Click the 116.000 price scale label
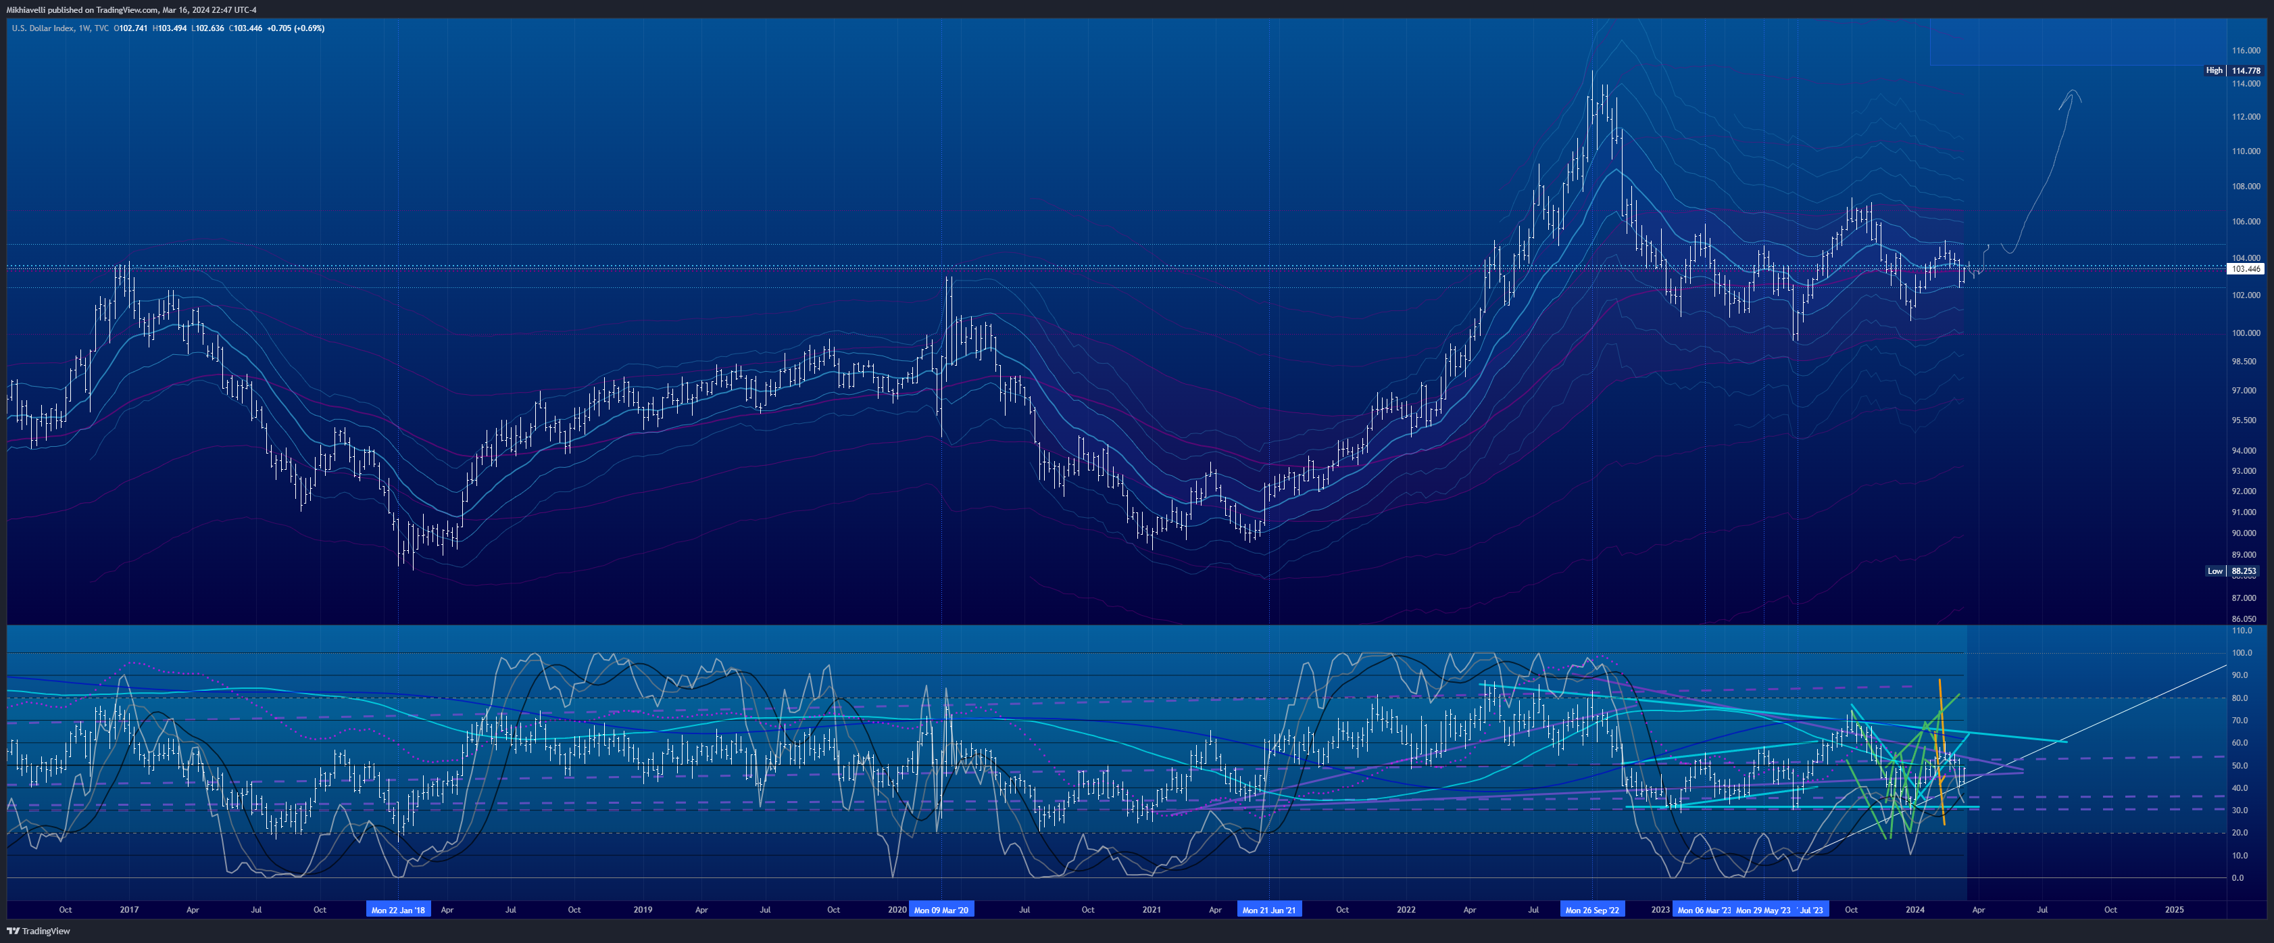The width and height of the screenshot is (2274, 943). click(2246, 51)
